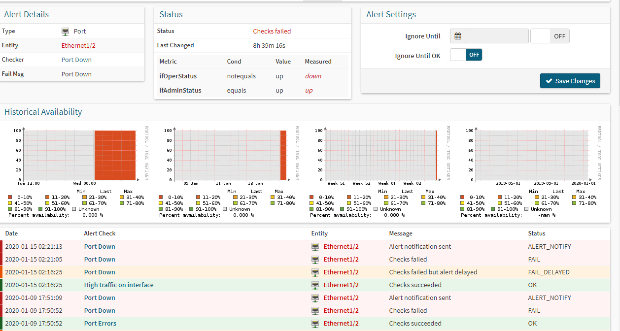Click entity icon in 02:21:13 alert row
This screenshot has width=620, height=331.
315,247
